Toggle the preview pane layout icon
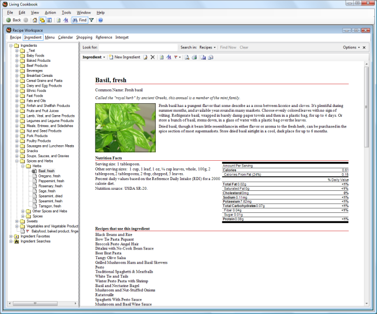377x314 pixels. [x=50, y=20]
